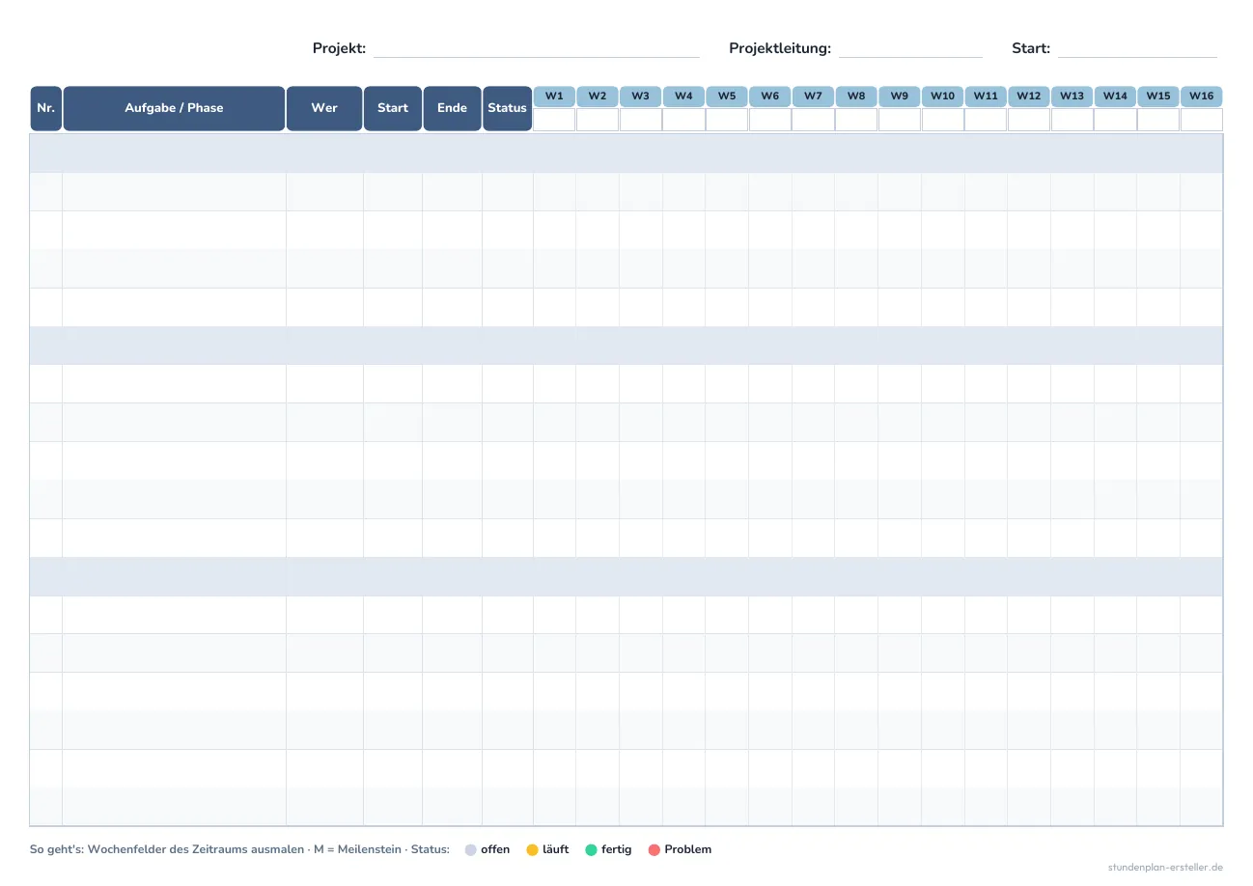Click the empty box under W16
Screen dimensions: 1253x886
pos(1202,120)
